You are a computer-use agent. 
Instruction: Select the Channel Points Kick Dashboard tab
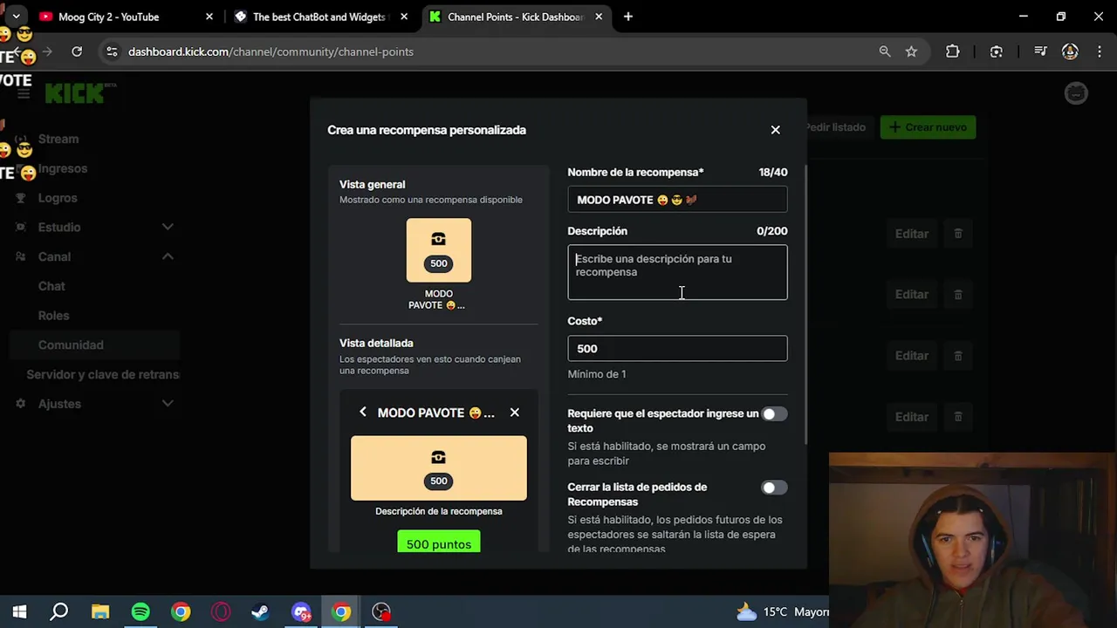pos(516,17)
